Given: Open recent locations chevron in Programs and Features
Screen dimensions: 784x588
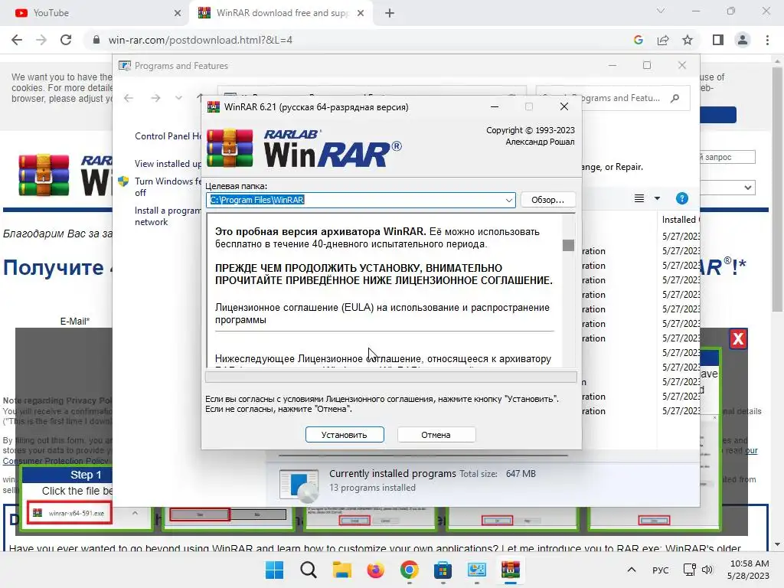Looking at the screenshot, I should click(x=178, y=98).
